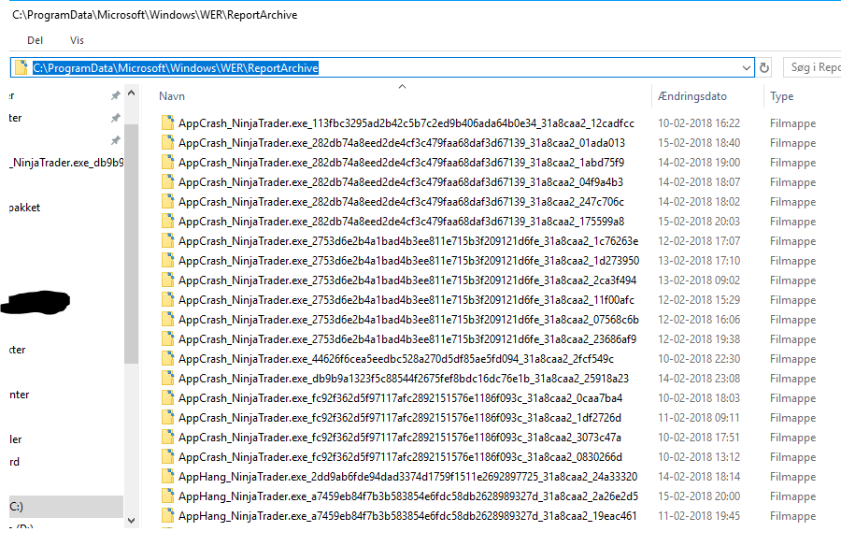Image resolution: width=841 pixels, height=546 pixels.
Task: Select AppCrash folder ending in _11f00afc
Action: click(406, 300)
